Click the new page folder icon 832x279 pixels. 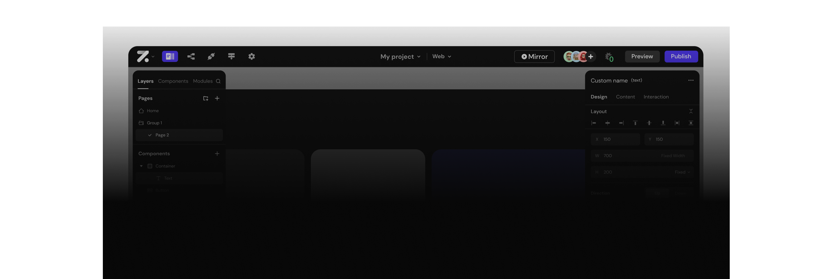205,98
